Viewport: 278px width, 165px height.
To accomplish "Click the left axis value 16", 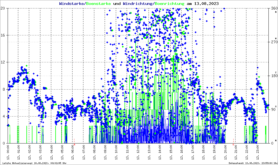I will coord(3,35).
